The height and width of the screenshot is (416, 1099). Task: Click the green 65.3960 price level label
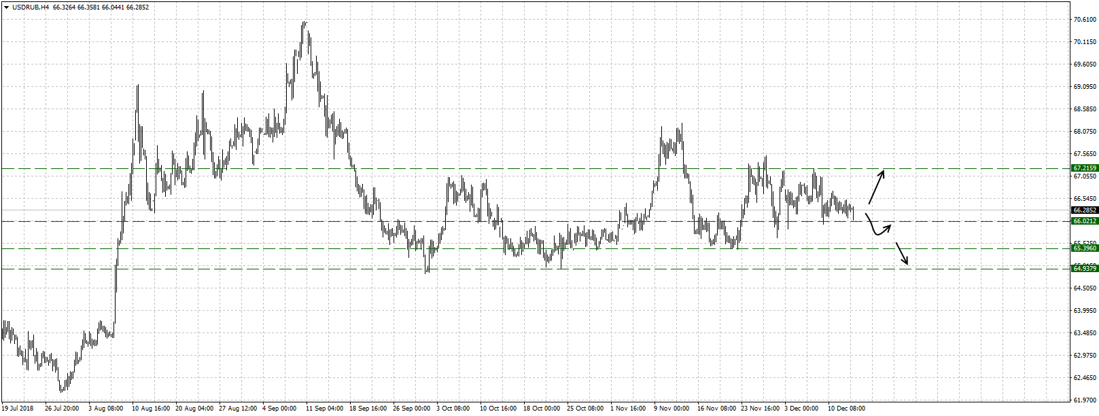(x=1084, y=248)
